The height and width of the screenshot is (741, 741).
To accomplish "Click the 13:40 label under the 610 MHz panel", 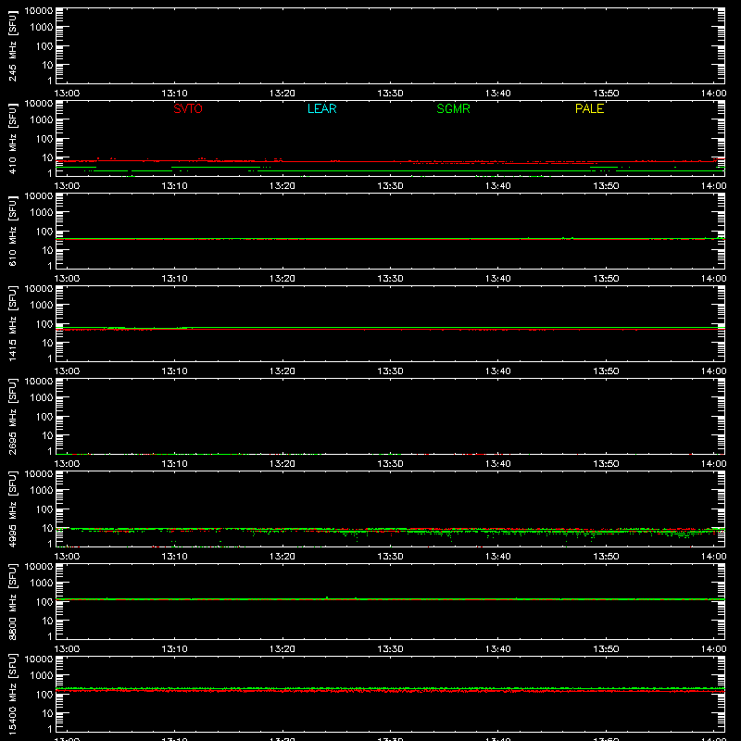I will pos(498,279).
